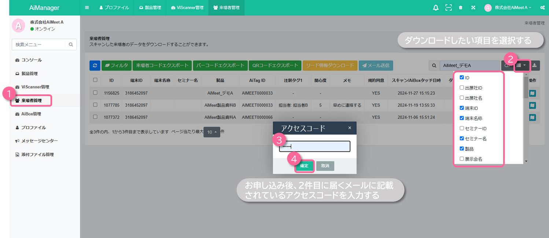Focus the access code input field

click(314, 146)
